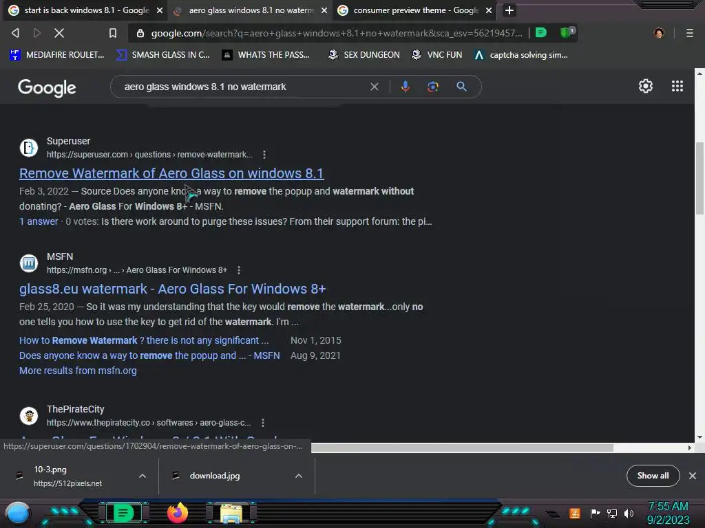This screenshot has height=528, width=705.
Task: Open the Action Center flag icon
Action: pyautogui.click(x=595, y=513)
